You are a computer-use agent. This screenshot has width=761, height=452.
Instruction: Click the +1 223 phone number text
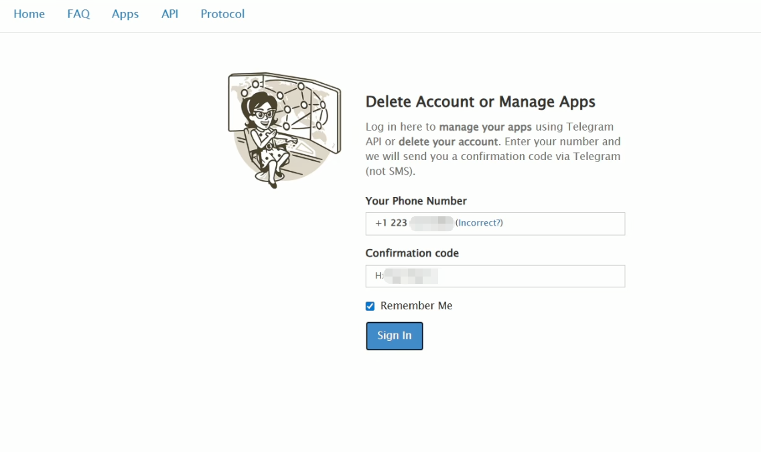[x=391, y=222]
